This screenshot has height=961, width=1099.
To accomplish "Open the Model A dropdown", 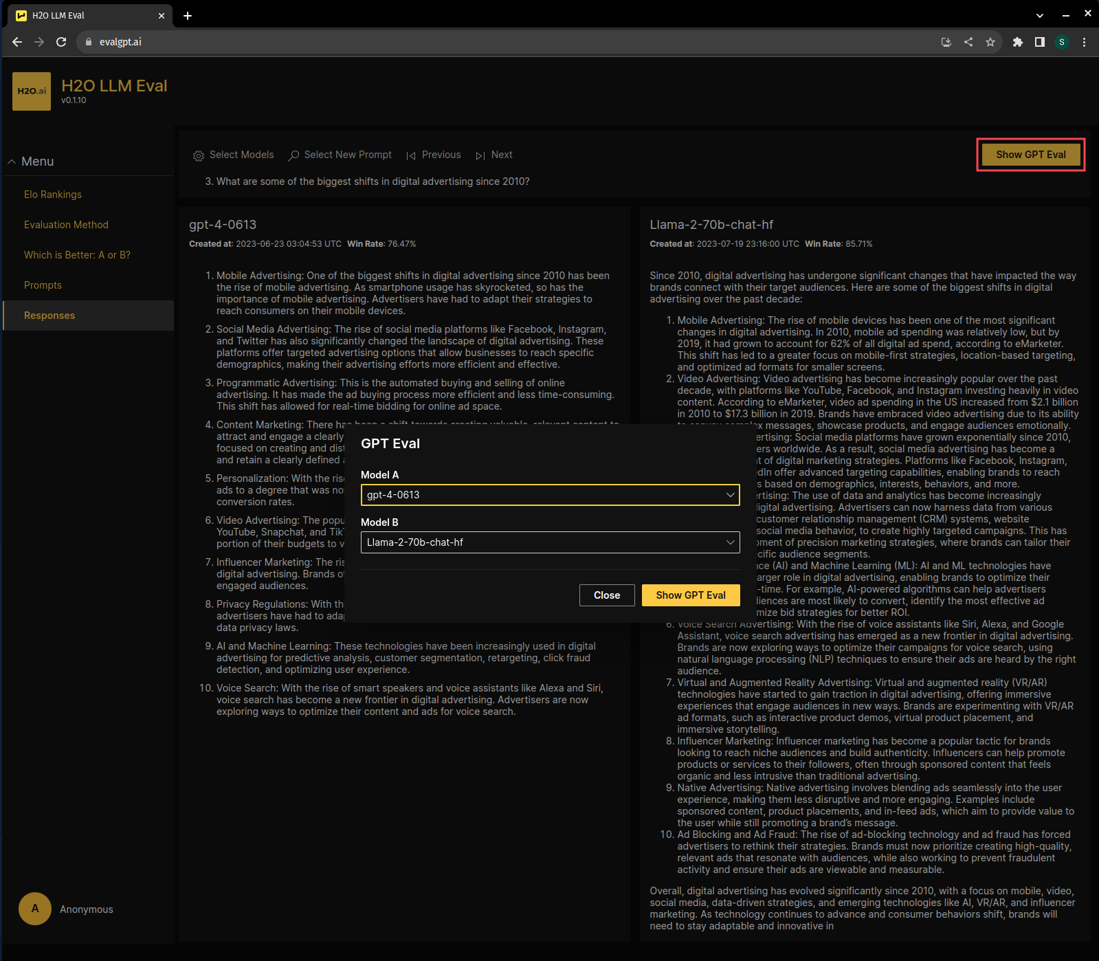I will (551, 495).
